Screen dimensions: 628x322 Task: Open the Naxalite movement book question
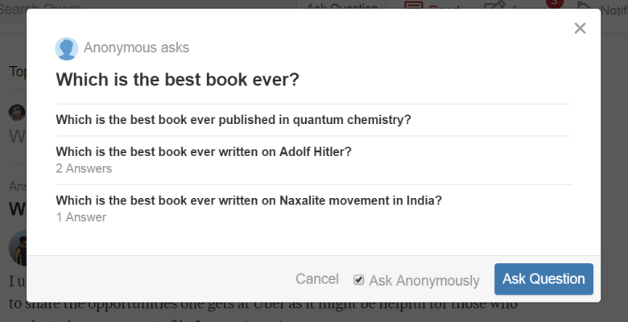click(x=249, y=200)
